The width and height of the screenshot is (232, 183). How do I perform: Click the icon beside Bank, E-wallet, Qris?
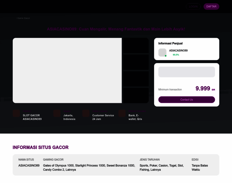(122, 113)
